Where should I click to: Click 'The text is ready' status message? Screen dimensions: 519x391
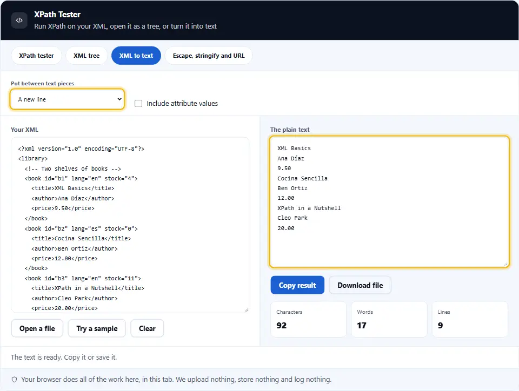[x=64, y=358]
